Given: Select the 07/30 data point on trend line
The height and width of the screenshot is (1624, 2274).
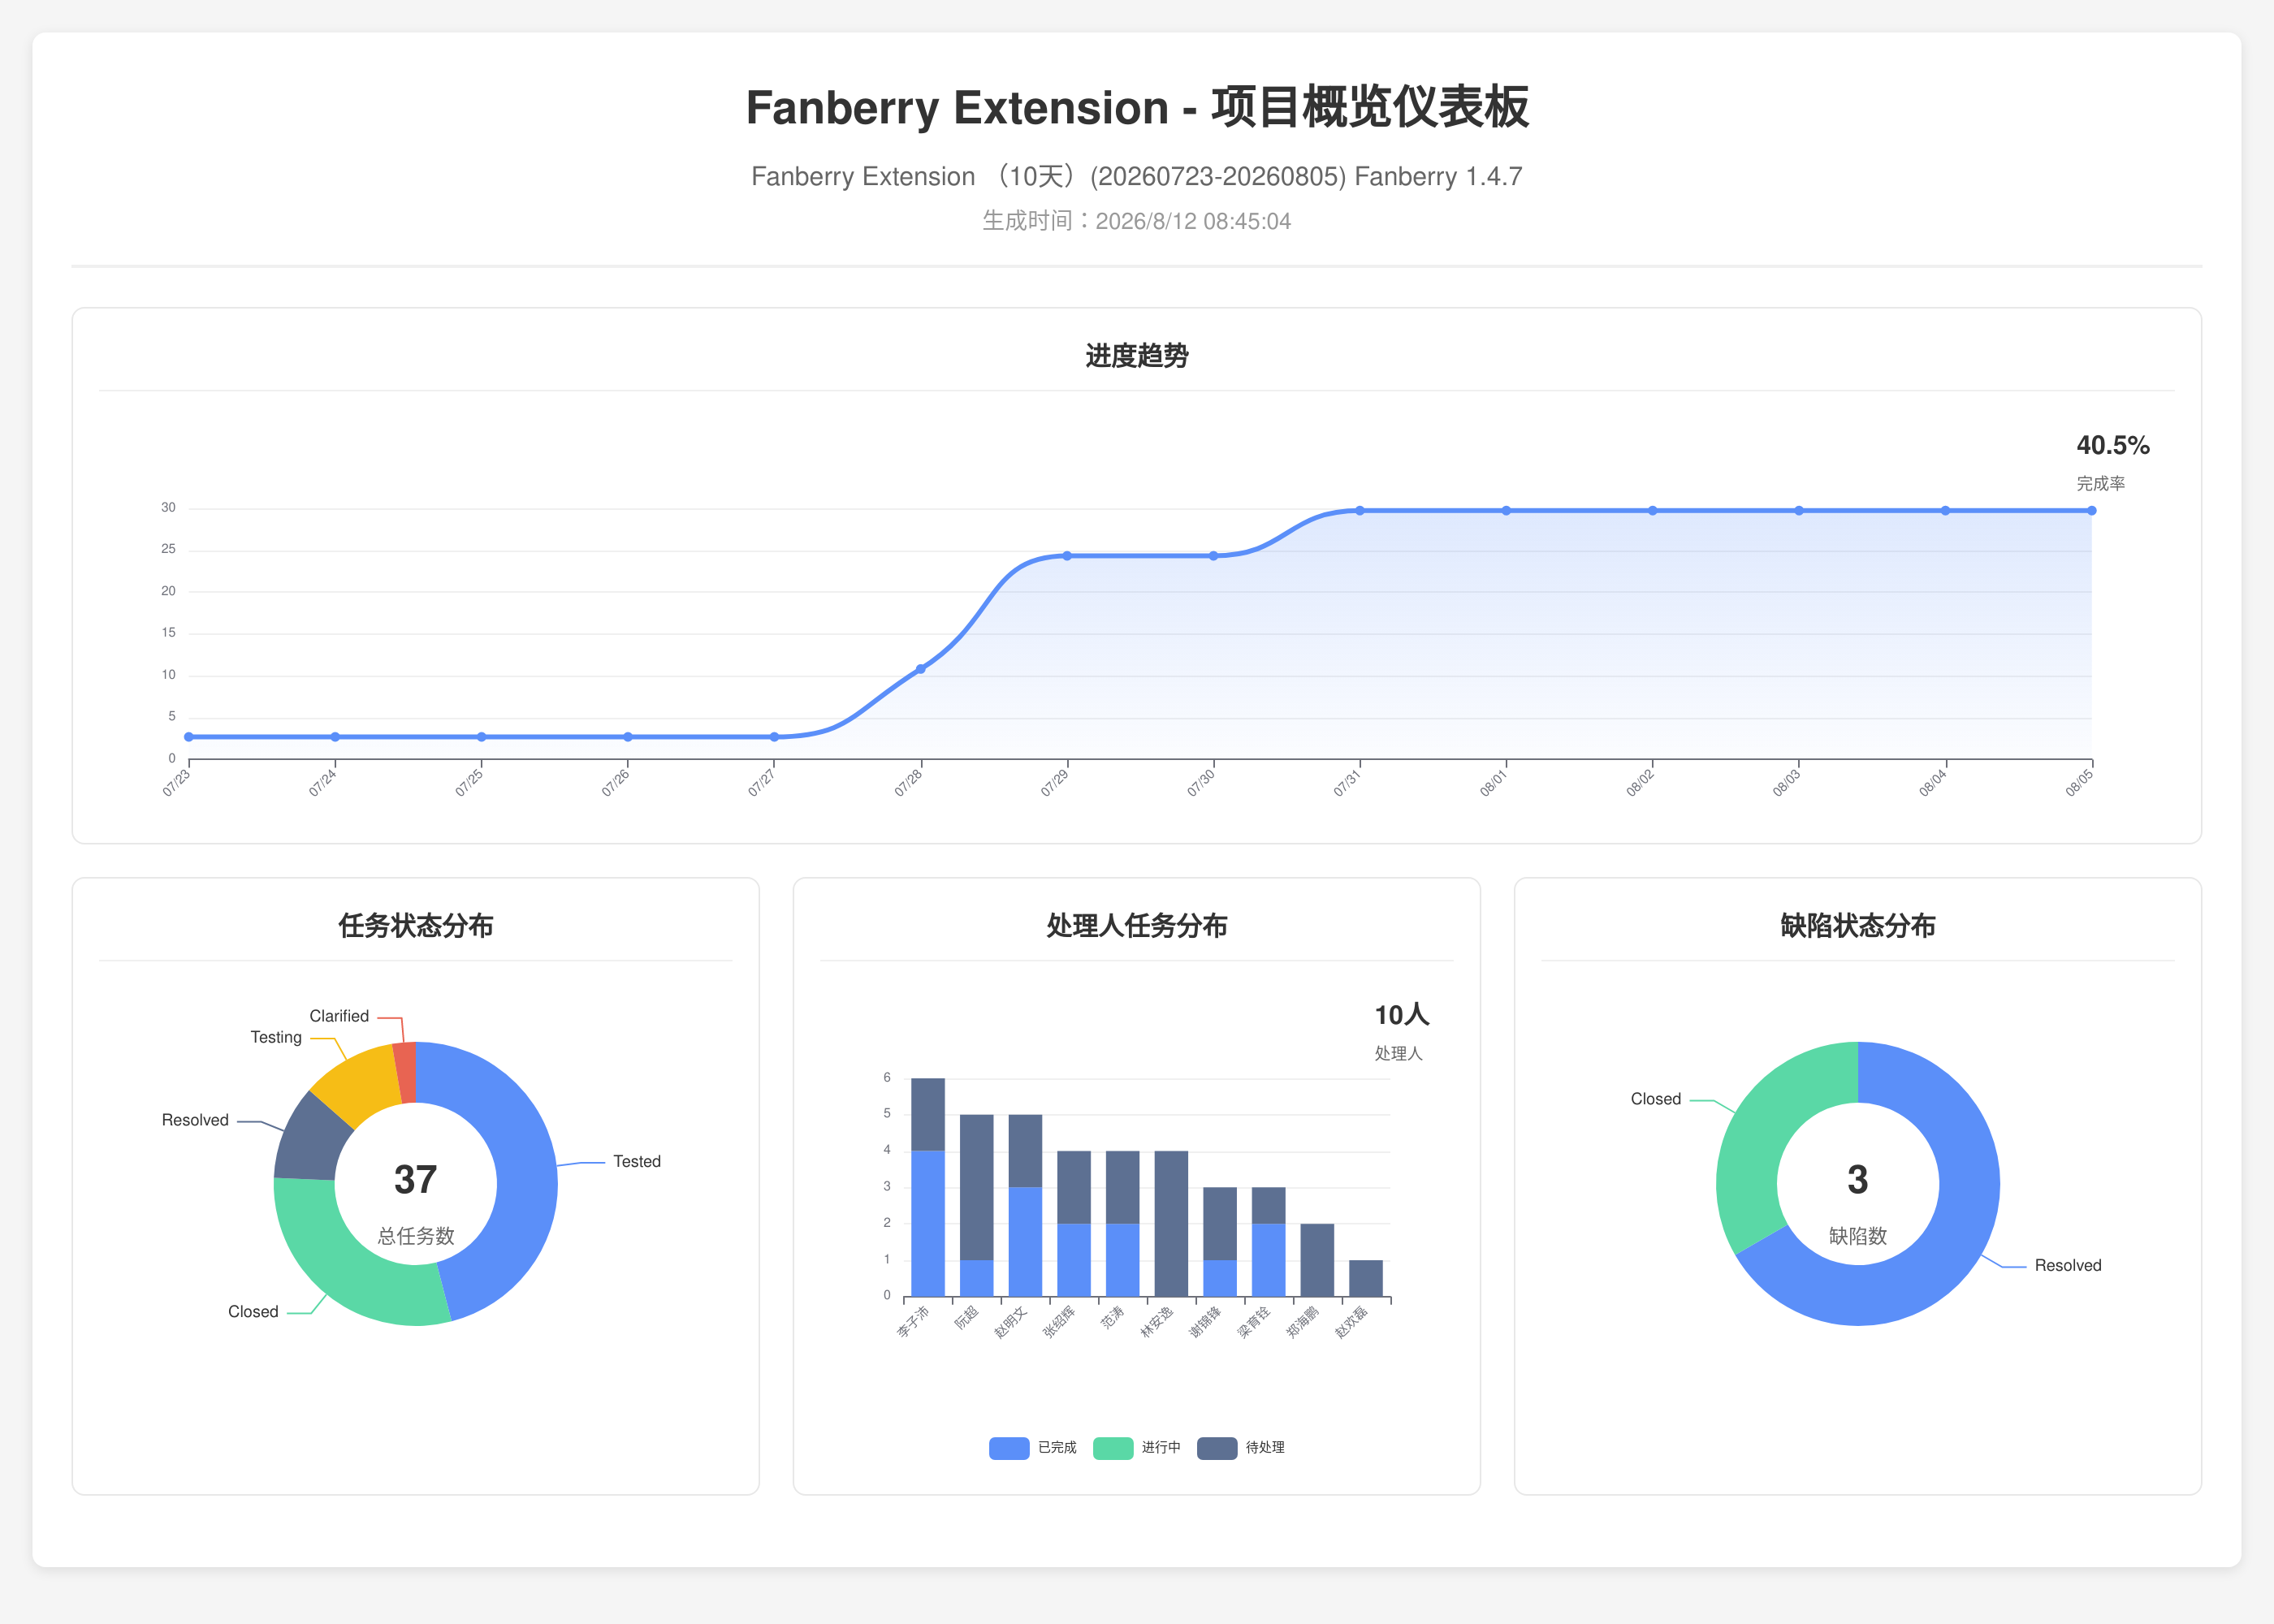Looking at the screenshot, I should [1213, 556].
